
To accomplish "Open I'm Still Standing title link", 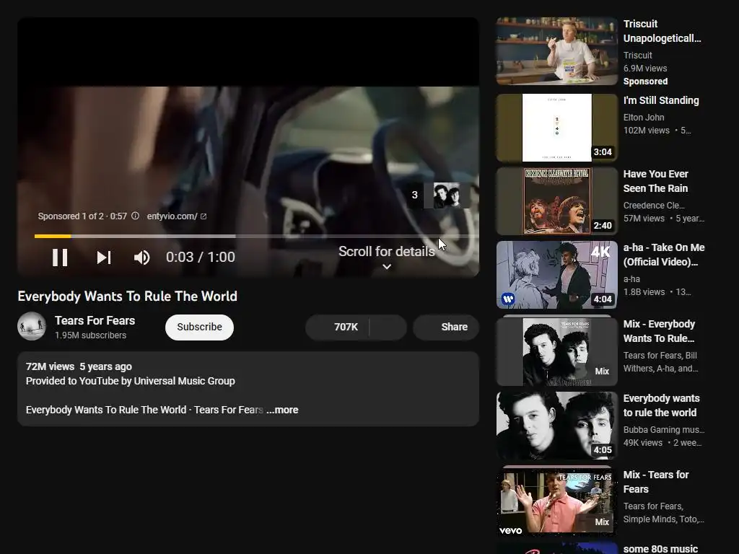I will tap(661, 100).
